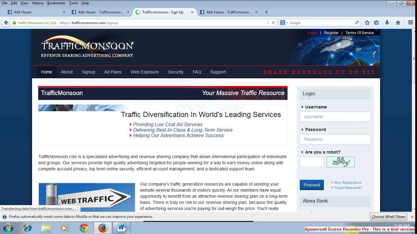
Task: Click the search magnifier icon in Google box
Action: pos(357,22)
